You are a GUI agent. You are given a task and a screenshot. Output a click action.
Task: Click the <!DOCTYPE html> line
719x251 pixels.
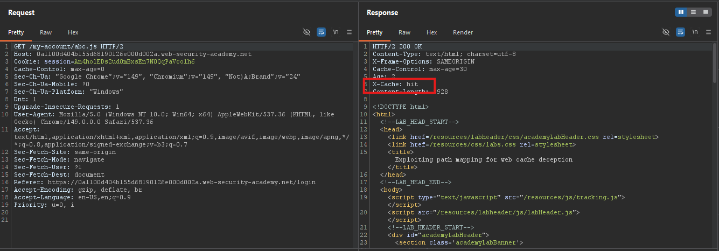401,107
